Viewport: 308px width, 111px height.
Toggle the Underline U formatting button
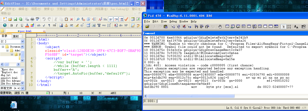coord(22,25)
